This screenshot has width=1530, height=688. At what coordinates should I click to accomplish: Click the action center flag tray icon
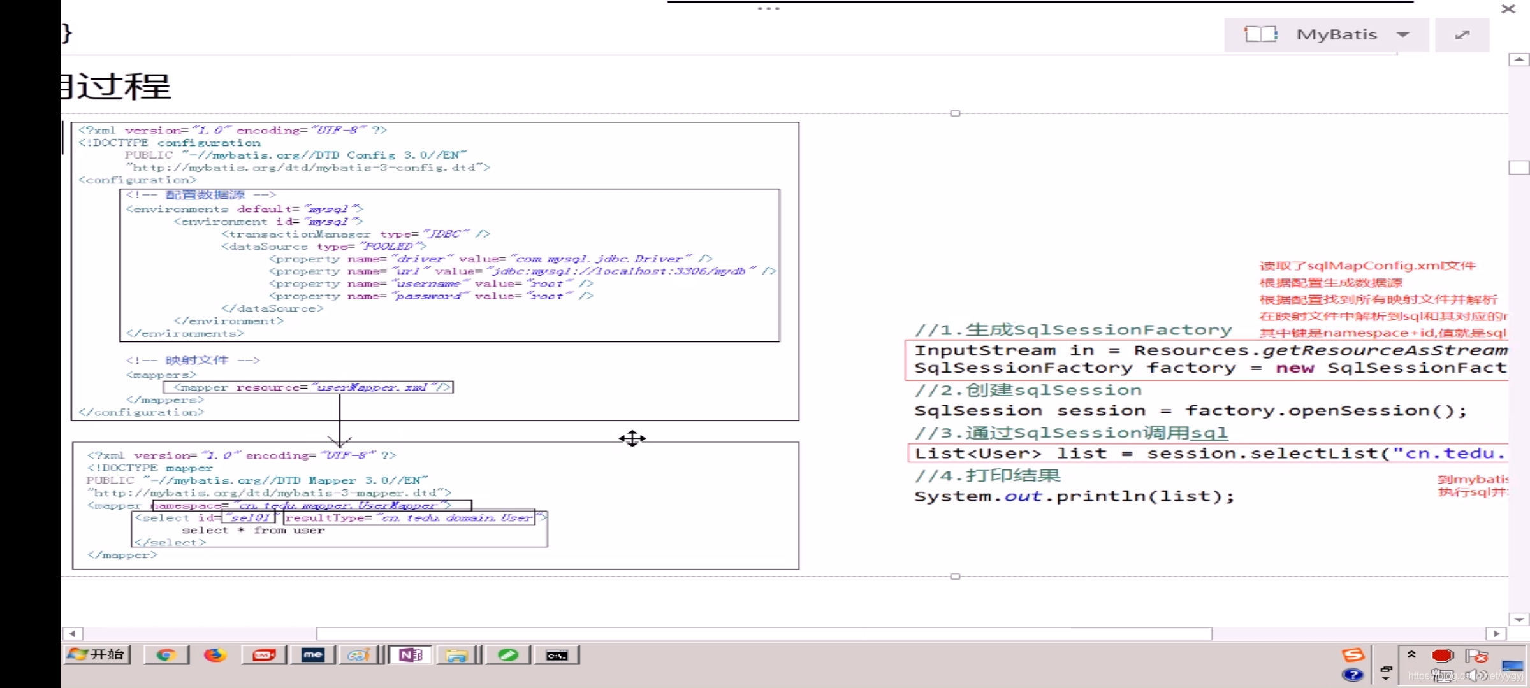click(x=1476, y=656)
